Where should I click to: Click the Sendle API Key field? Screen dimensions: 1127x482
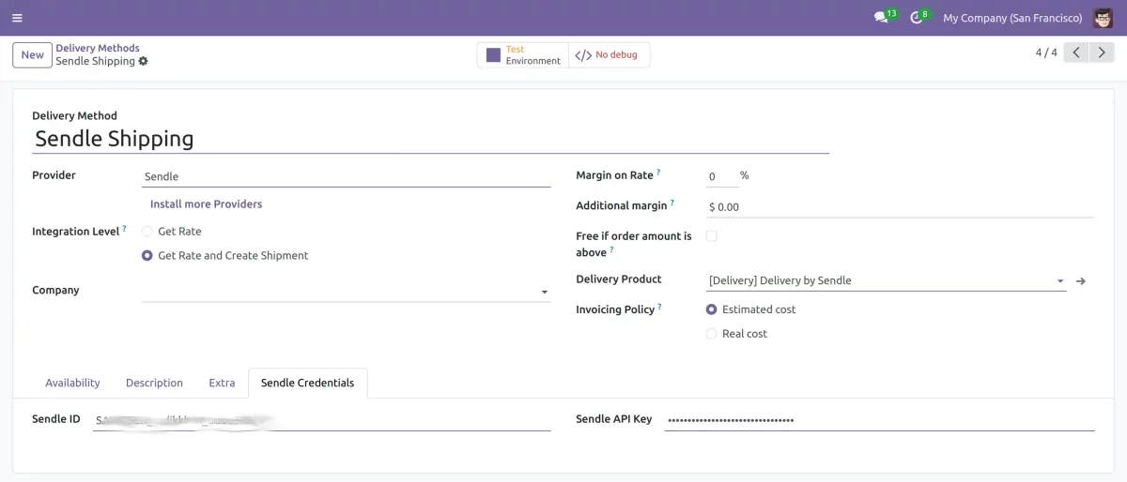pos(878,420)
